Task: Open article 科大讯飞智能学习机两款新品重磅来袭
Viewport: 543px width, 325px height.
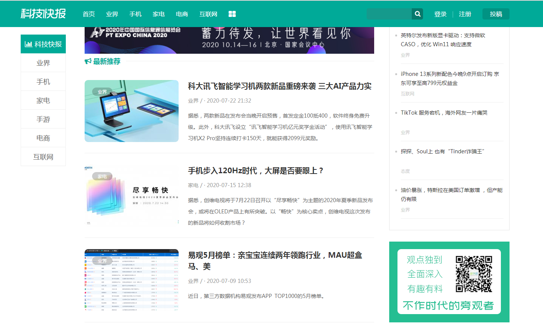Action: (x=280, y=86)
